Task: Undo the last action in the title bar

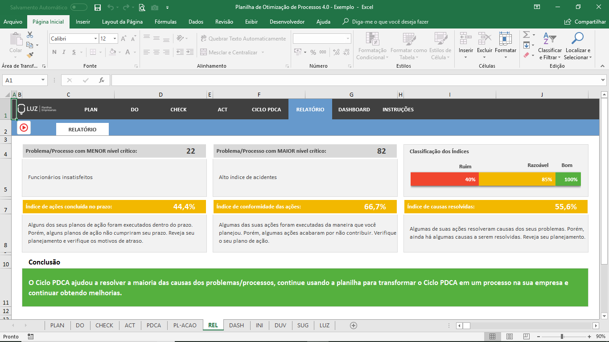Action: pos(111,7)
